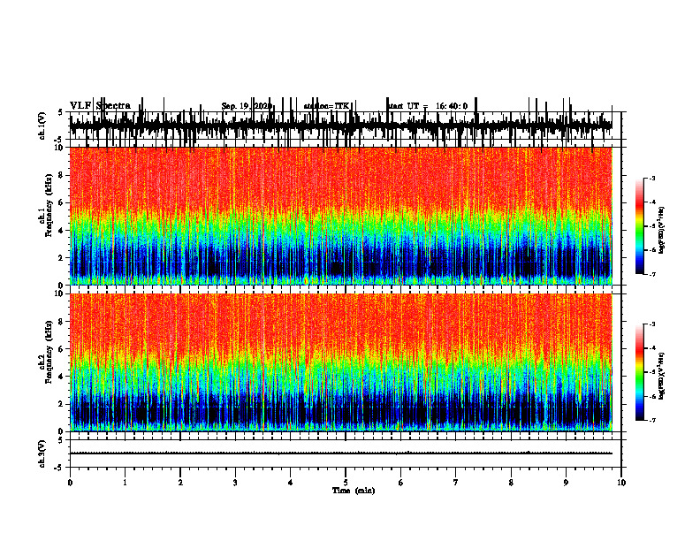Click the ch.2 frequency axis "8" tick label
Image resolution: width=700 pixels, height=541 pixels.
62,322
